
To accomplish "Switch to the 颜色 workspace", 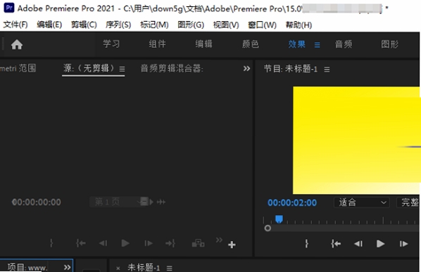I will (x=251, y=44).
